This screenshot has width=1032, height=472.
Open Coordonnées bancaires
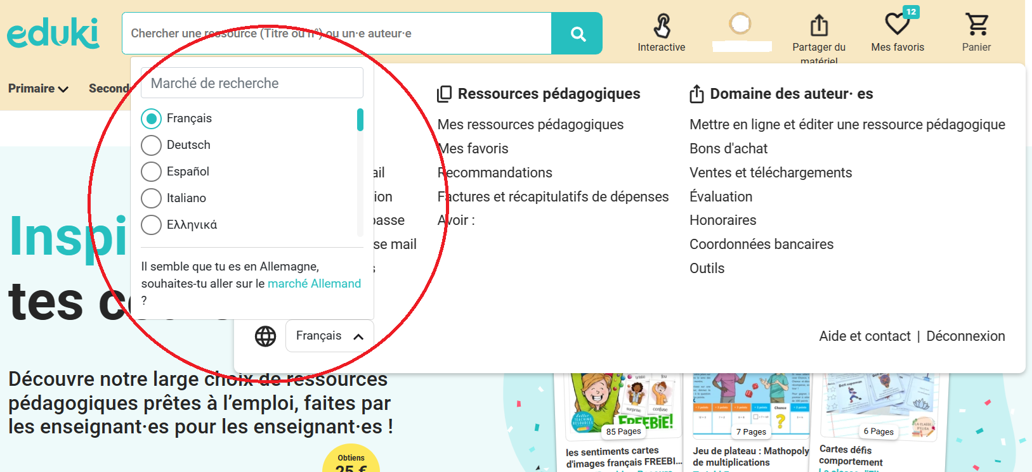(762, 245)
